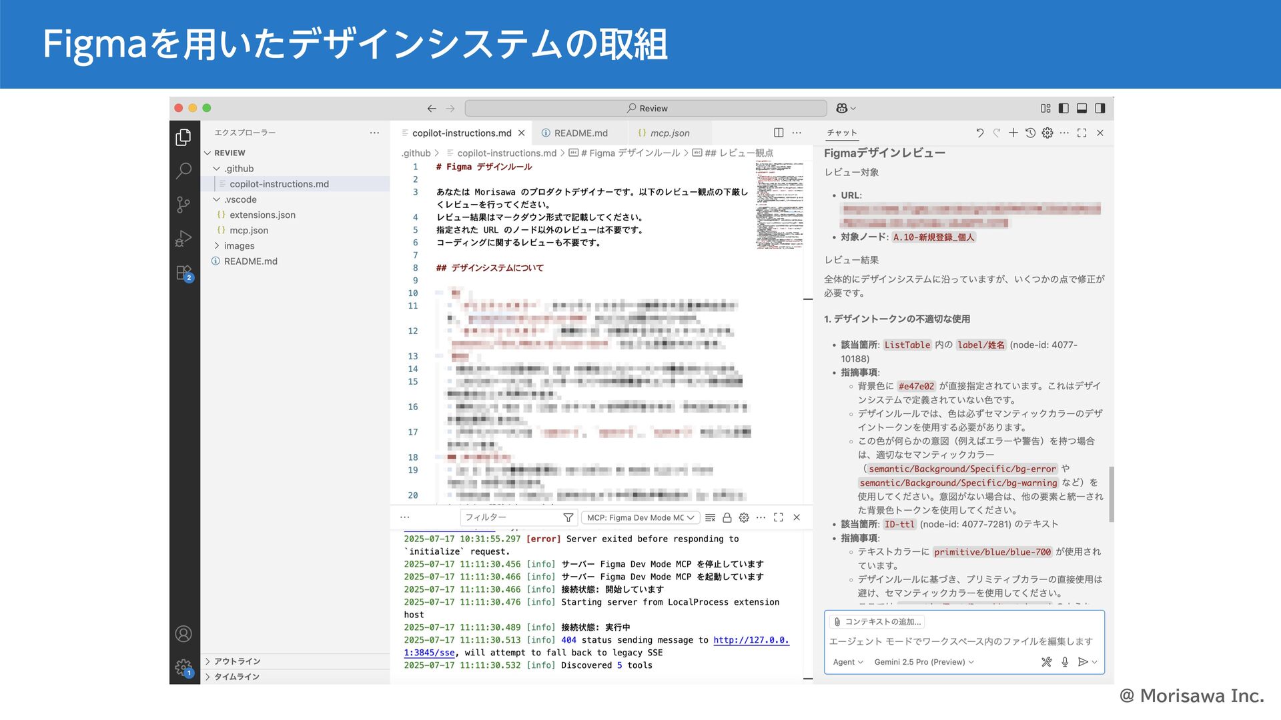Configure tools with the wrench icon in chat
Viewport: 1281px width, 720px height.
click(1046, 662)
